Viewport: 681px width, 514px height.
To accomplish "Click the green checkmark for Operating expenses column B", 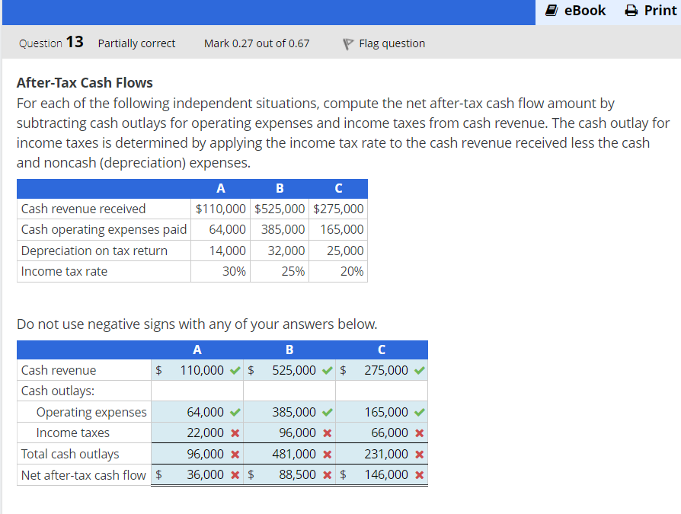I will click(x=325, y=412).
